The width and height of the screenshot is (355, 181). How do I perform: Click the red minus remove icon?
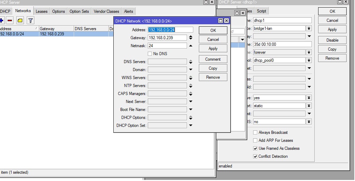point(10,20)
